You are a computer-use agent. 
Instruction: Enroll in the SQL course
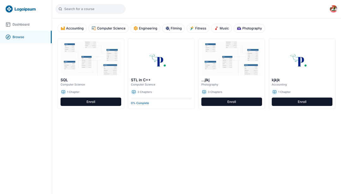click(91, 102)
